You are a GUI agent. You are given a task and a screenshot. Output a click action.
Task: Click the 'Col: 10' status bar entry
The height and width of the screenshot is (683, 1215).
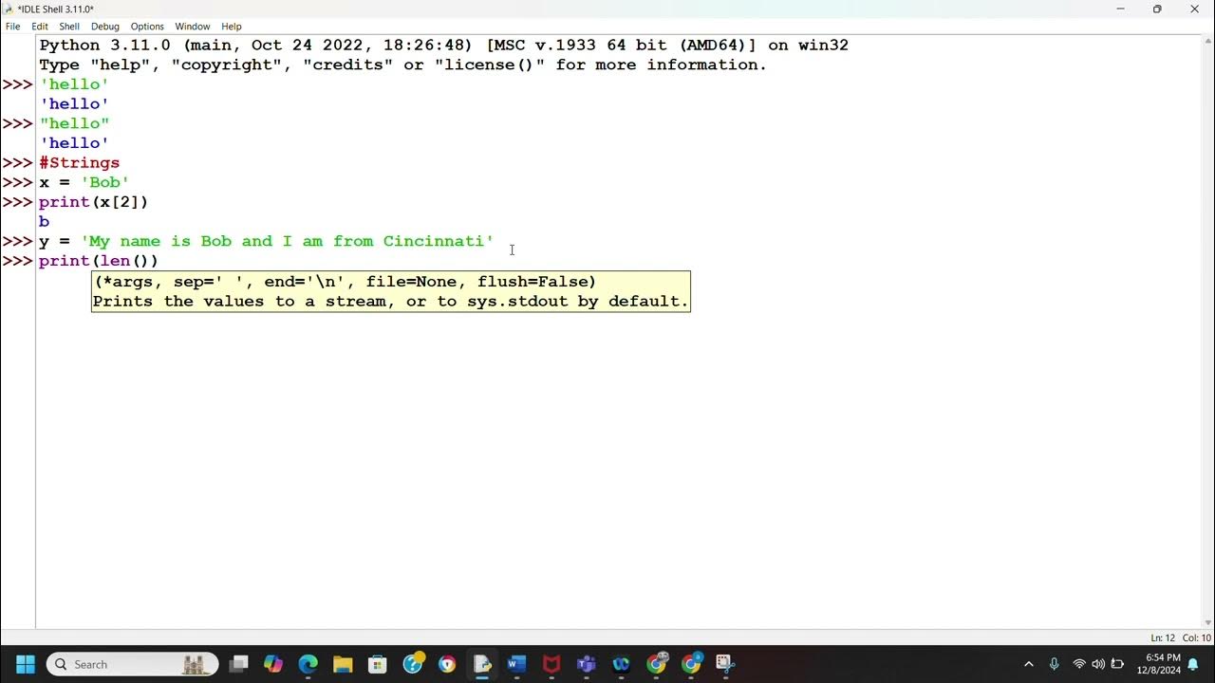[x=1195, y=637]
